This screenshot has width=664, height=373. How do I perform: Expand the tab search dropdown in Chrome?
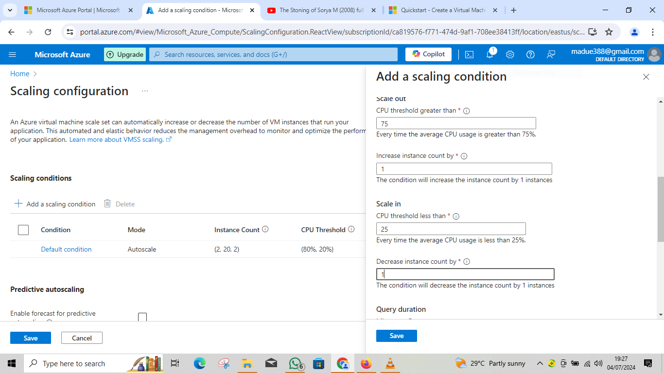pyautogui.click(x=11, y=10)
